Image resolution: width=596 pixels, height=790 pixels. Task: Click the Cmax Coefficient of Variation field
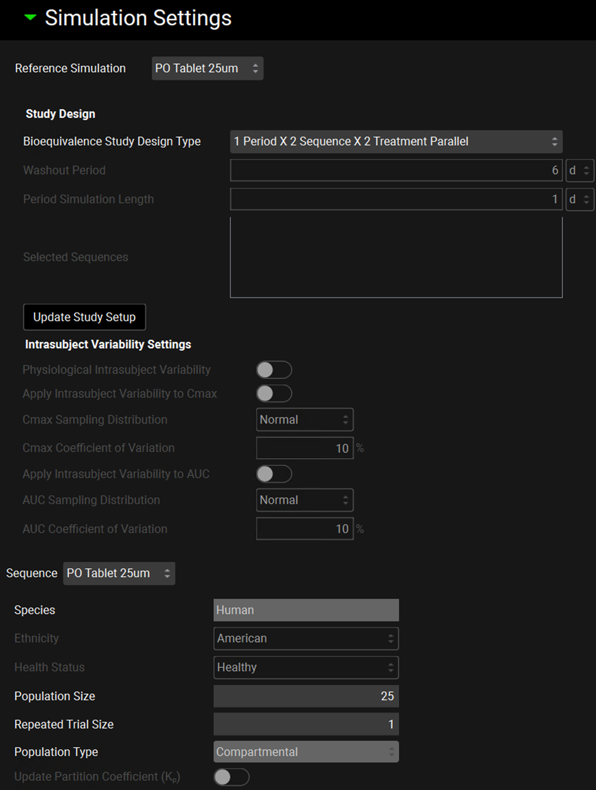point(304,448)
